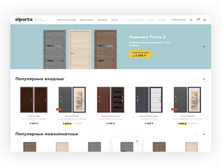Open Межкомнатные двери menu item
The width and height of the screenshot is (221, 167).
tap(67, 20)
